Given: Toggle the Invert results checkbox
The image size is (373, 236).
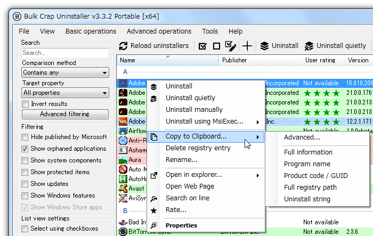Looking at the screenshot, I should tap(25, 104).
